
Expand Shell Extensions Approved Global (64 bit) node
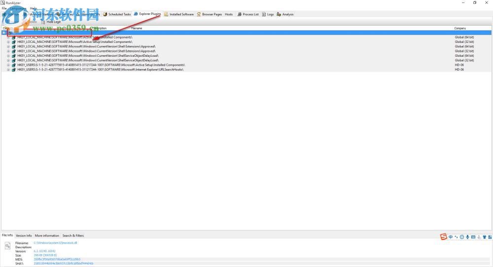[8, 46]
